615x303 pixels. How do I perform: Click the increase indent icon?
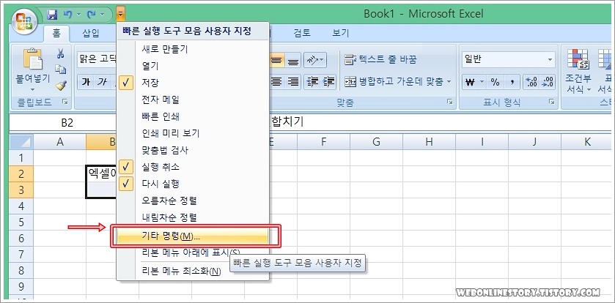point(328,82)
